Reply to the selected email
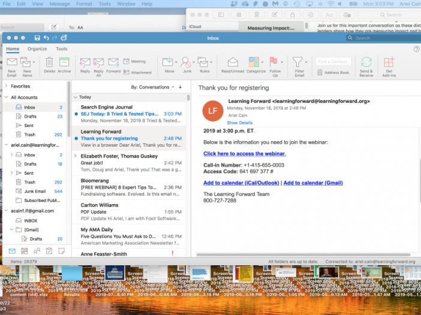 click(85, 63)
